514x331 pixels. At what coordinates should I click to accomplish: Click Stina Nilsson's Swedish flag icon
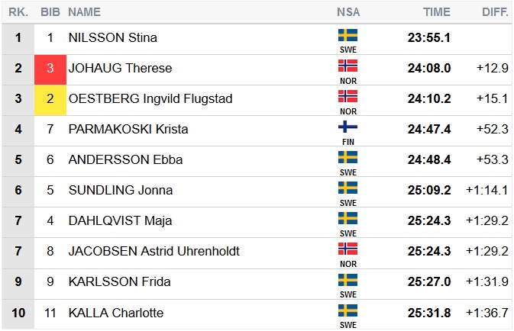[x=348, y=35]
